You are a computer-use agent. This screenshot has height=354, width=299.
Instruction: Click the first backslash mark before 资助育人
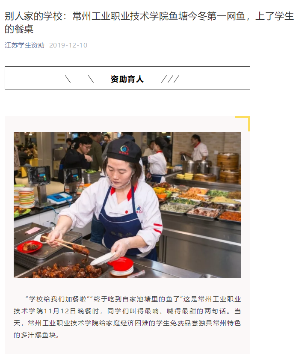(68, 79)
